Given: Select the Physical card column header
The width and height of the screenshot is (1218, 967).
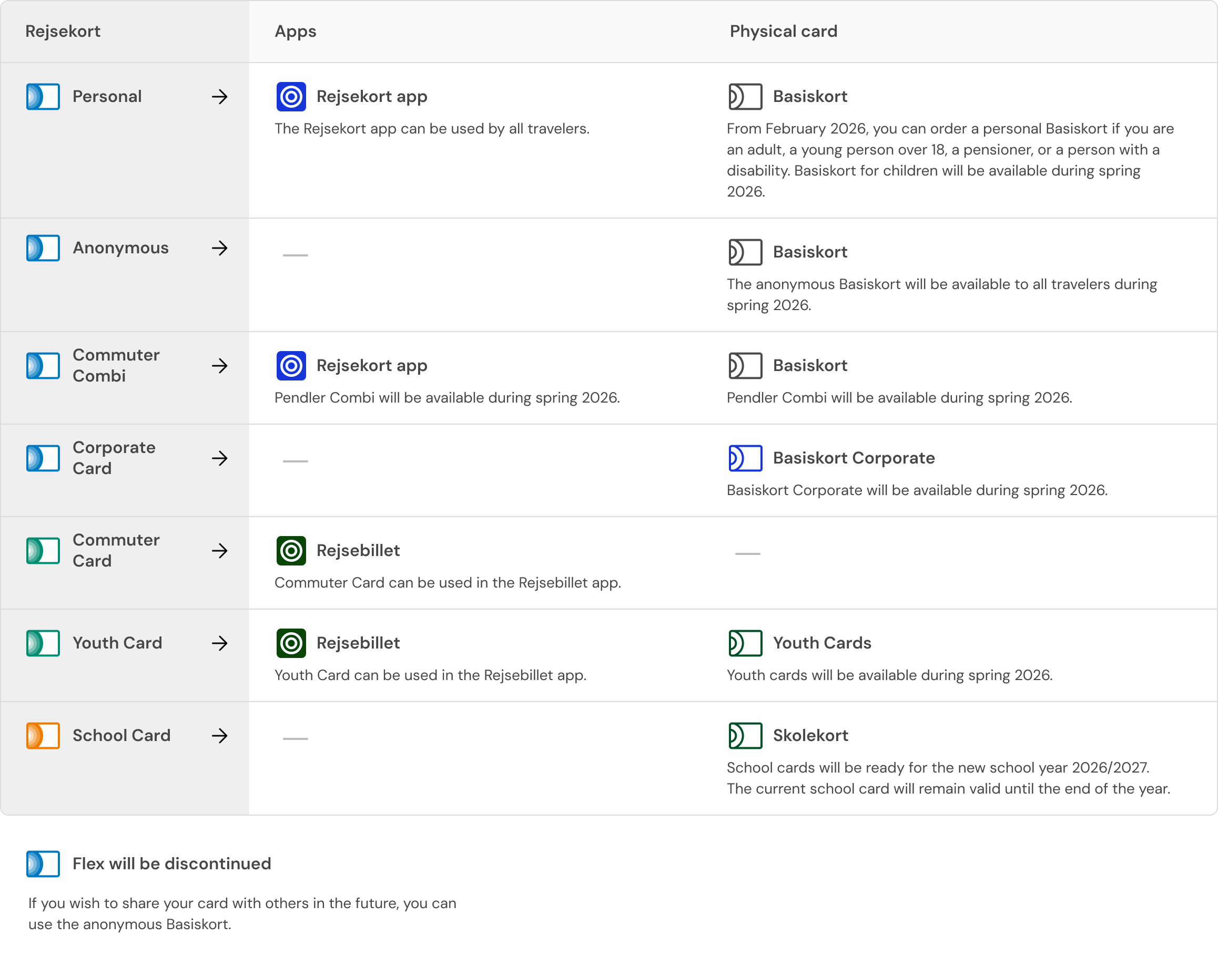Looking at the screenshot, I should 783,31.
